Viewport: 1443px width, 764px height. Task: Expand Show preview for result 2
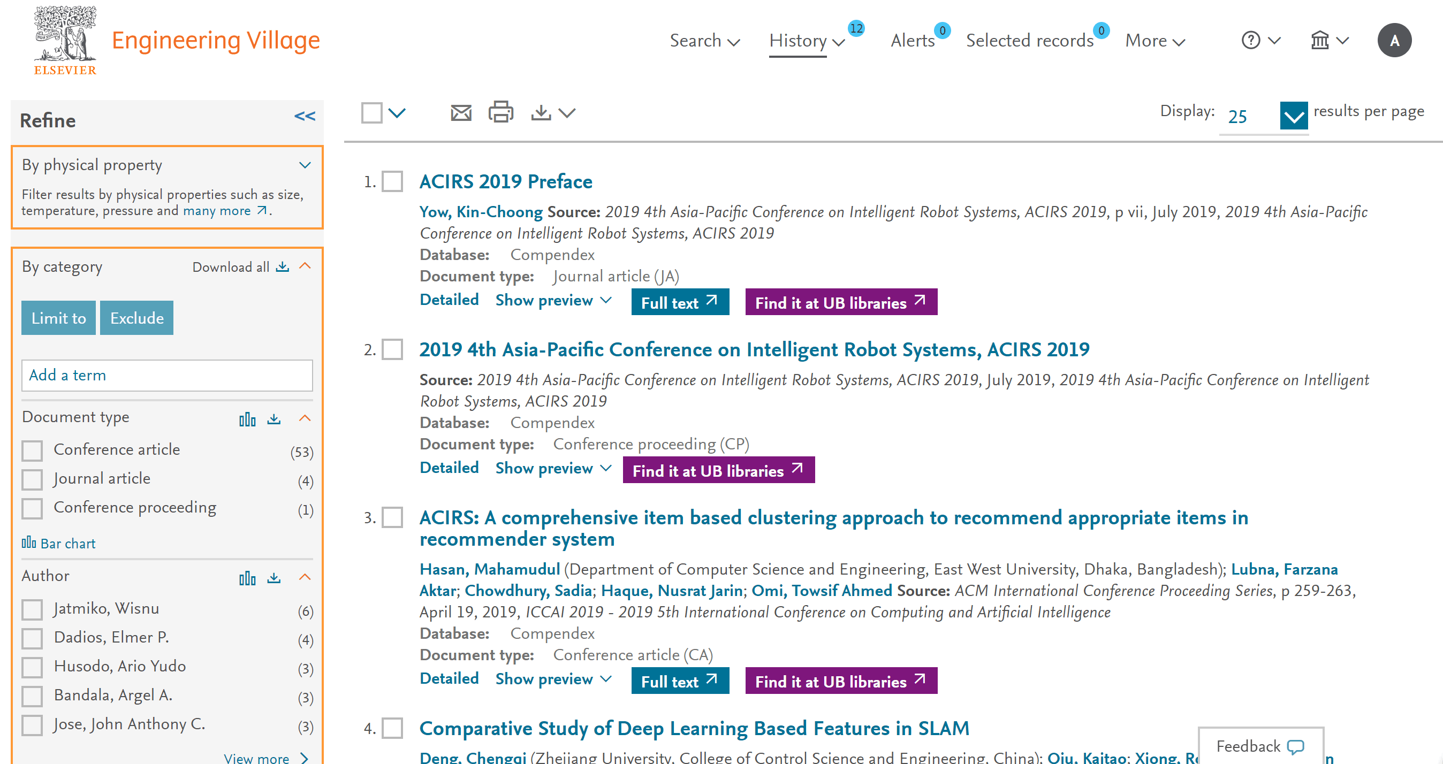coord(553,468)
